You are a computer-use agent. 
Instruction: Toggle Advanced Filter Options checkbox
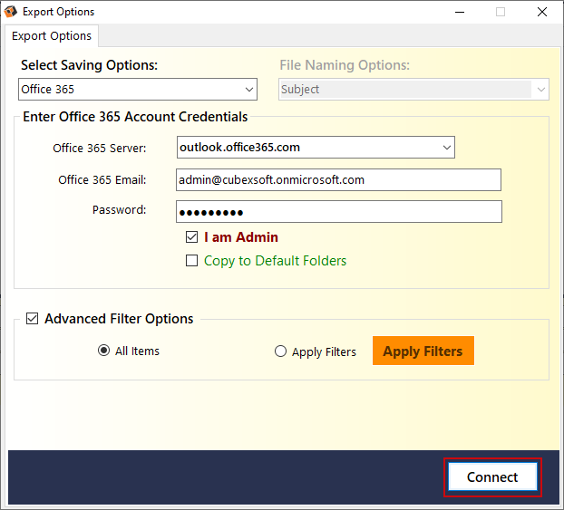pyautogui.click(x=33, y=319)
